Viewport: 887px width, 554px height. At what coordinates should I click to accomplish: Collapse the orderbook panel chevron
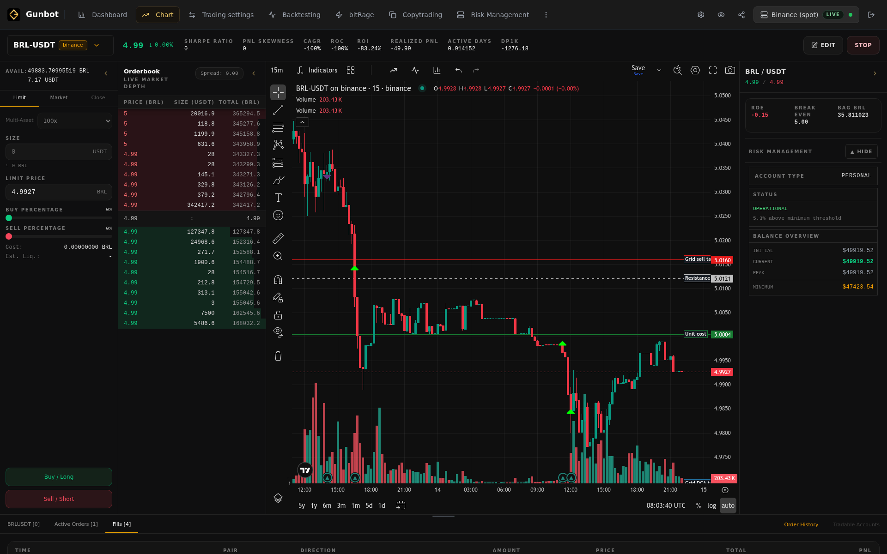[254, 73]
